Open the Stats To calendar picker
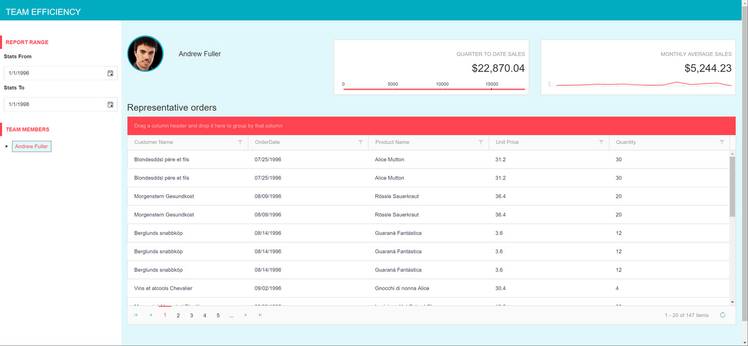748x346 pixels. 110,104
